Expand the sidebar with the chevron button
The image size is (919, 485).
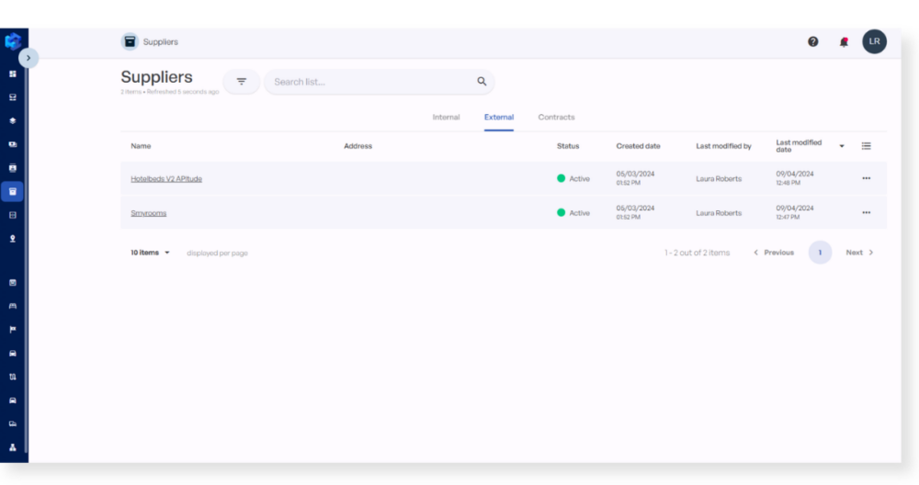point(28,58)
